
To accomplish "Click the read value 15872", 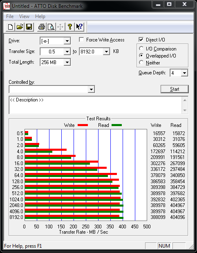I will pos(179,133).
